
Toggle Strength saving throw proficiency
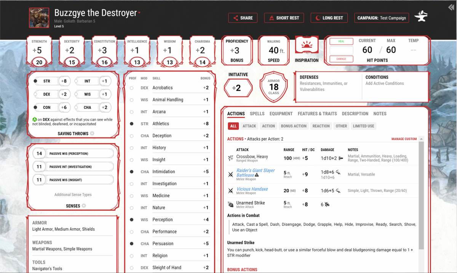click(35, 81)
